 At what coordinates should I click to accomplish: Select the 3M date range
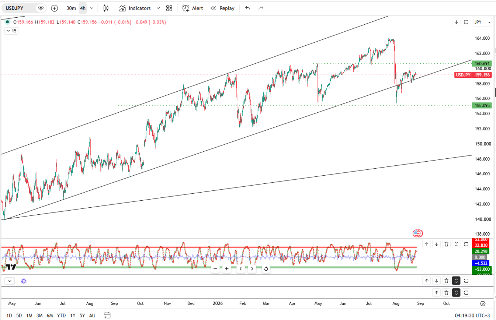click(x=39, y=316)
